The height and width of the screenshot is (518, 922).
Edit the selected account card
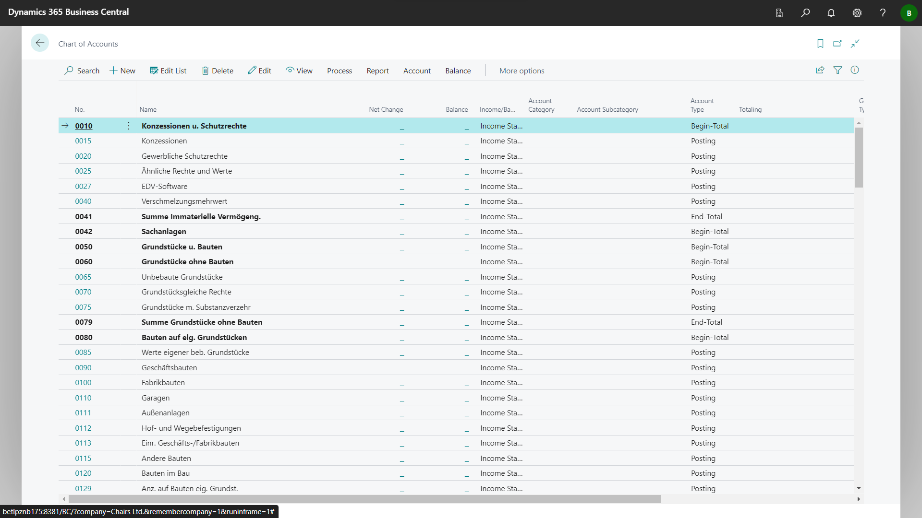click(259, 71)
